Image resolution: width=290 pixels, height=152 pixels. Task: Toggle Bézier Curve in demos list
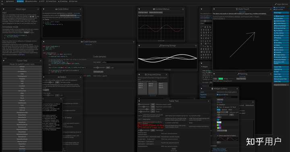coord(281,16)
